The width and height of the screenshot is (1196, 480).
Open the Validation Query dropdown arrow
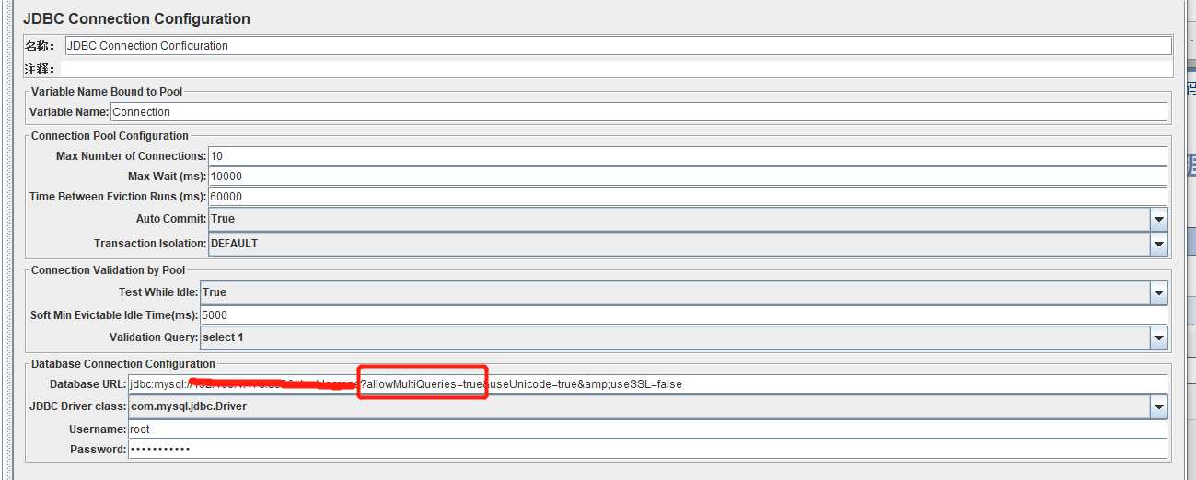click(1158, 337)
